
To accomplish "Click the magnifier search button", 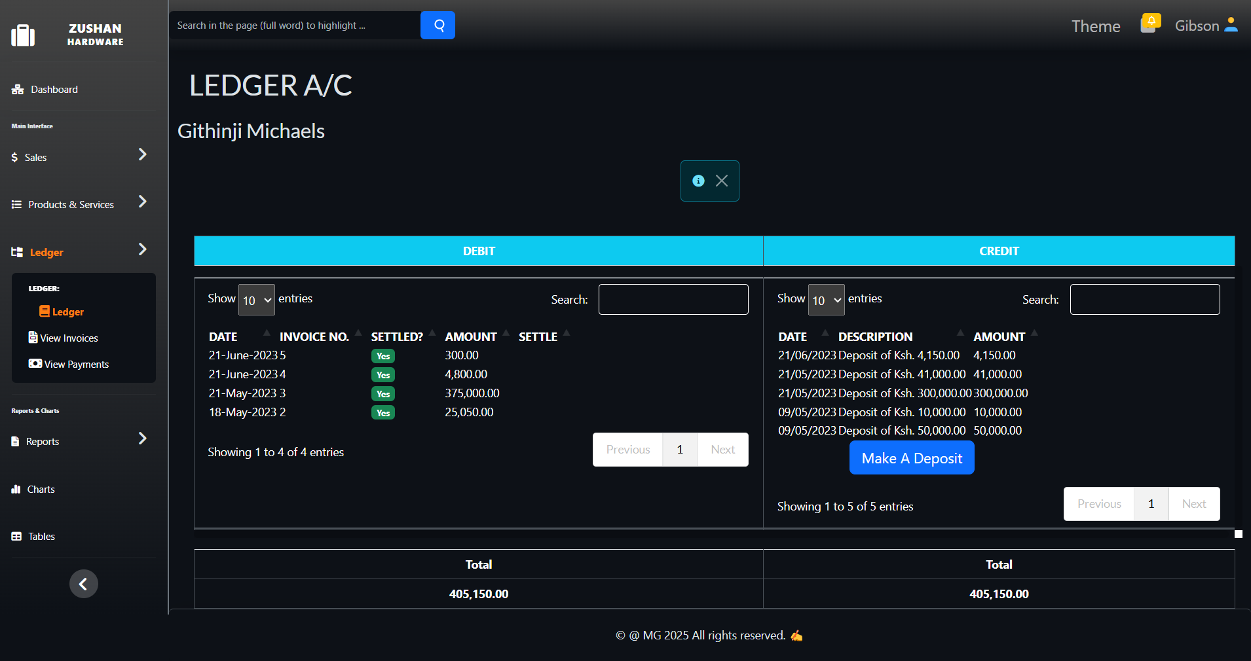I will pyautogui.click(x=438, y=26).
